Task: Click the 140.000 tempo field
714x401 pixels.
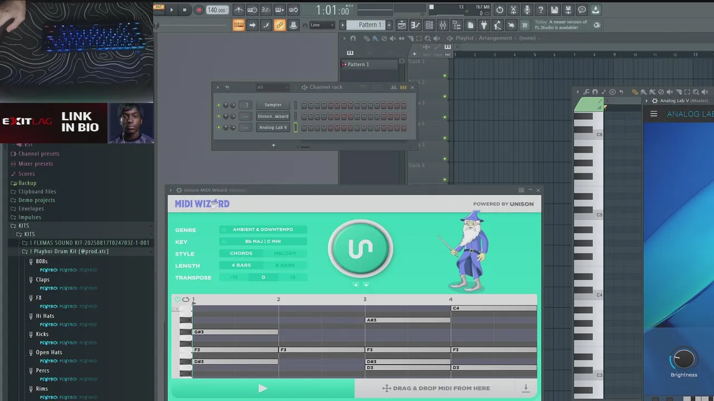Action: click(x=216, y=10)
